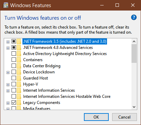Image resolution: width=141 pixels, height=125 pixels.
Task: Click folder icon beside IIS Hostable Web Core
Action: [x=19, y=96]
